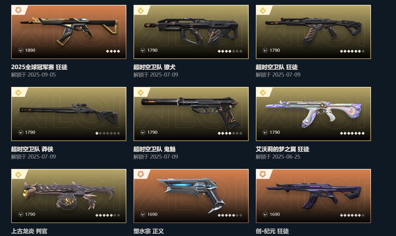Click the tier badge on 创•纪元 狂徒 card
This screenshot has height=236, width=396.
coord(263,174)
